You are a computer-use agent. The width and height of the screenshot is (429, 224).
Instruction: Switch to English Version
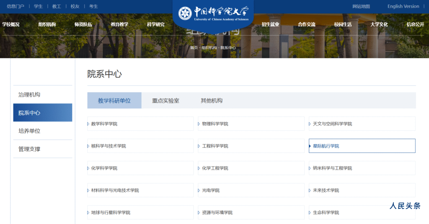click(x=403, y=6)
